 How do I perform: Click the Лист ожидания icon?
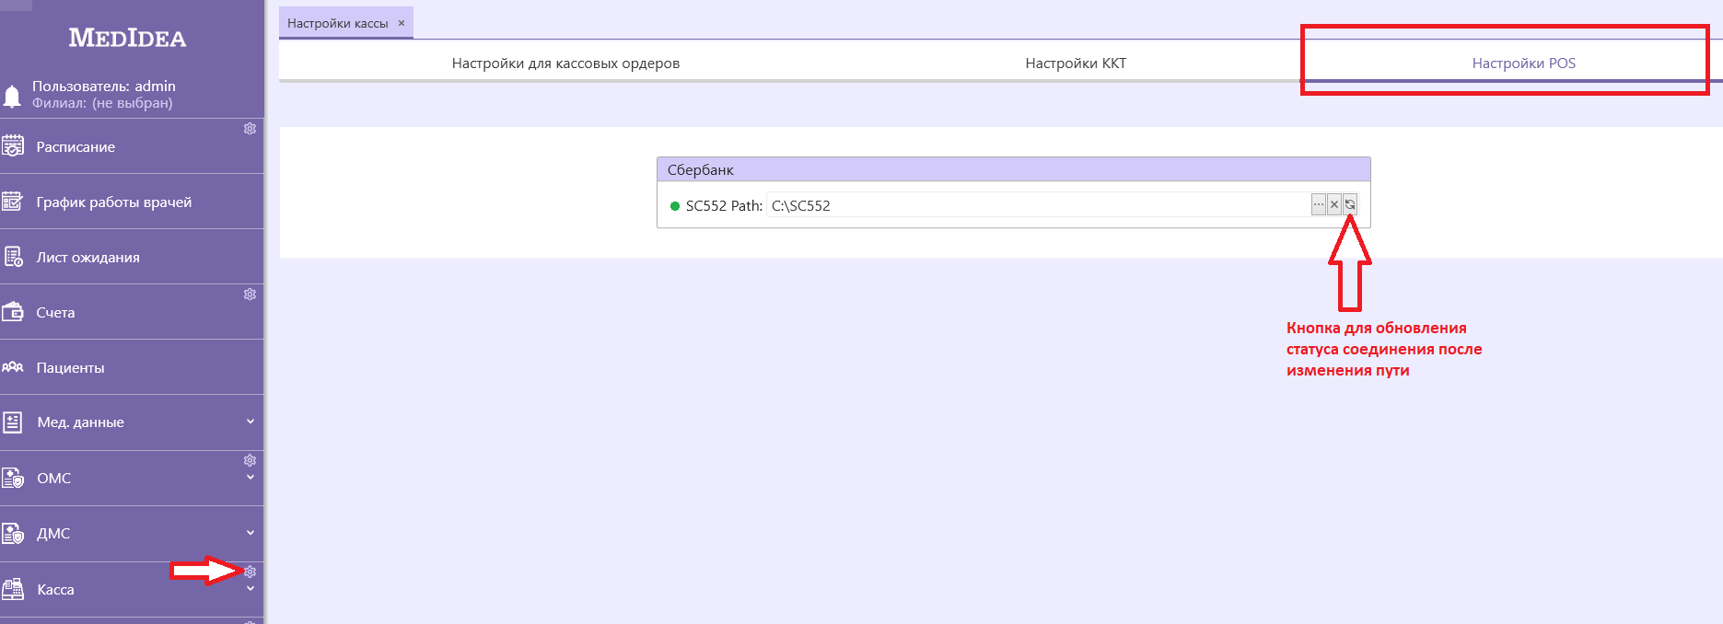pyautogui.click(x=13, y=257)
